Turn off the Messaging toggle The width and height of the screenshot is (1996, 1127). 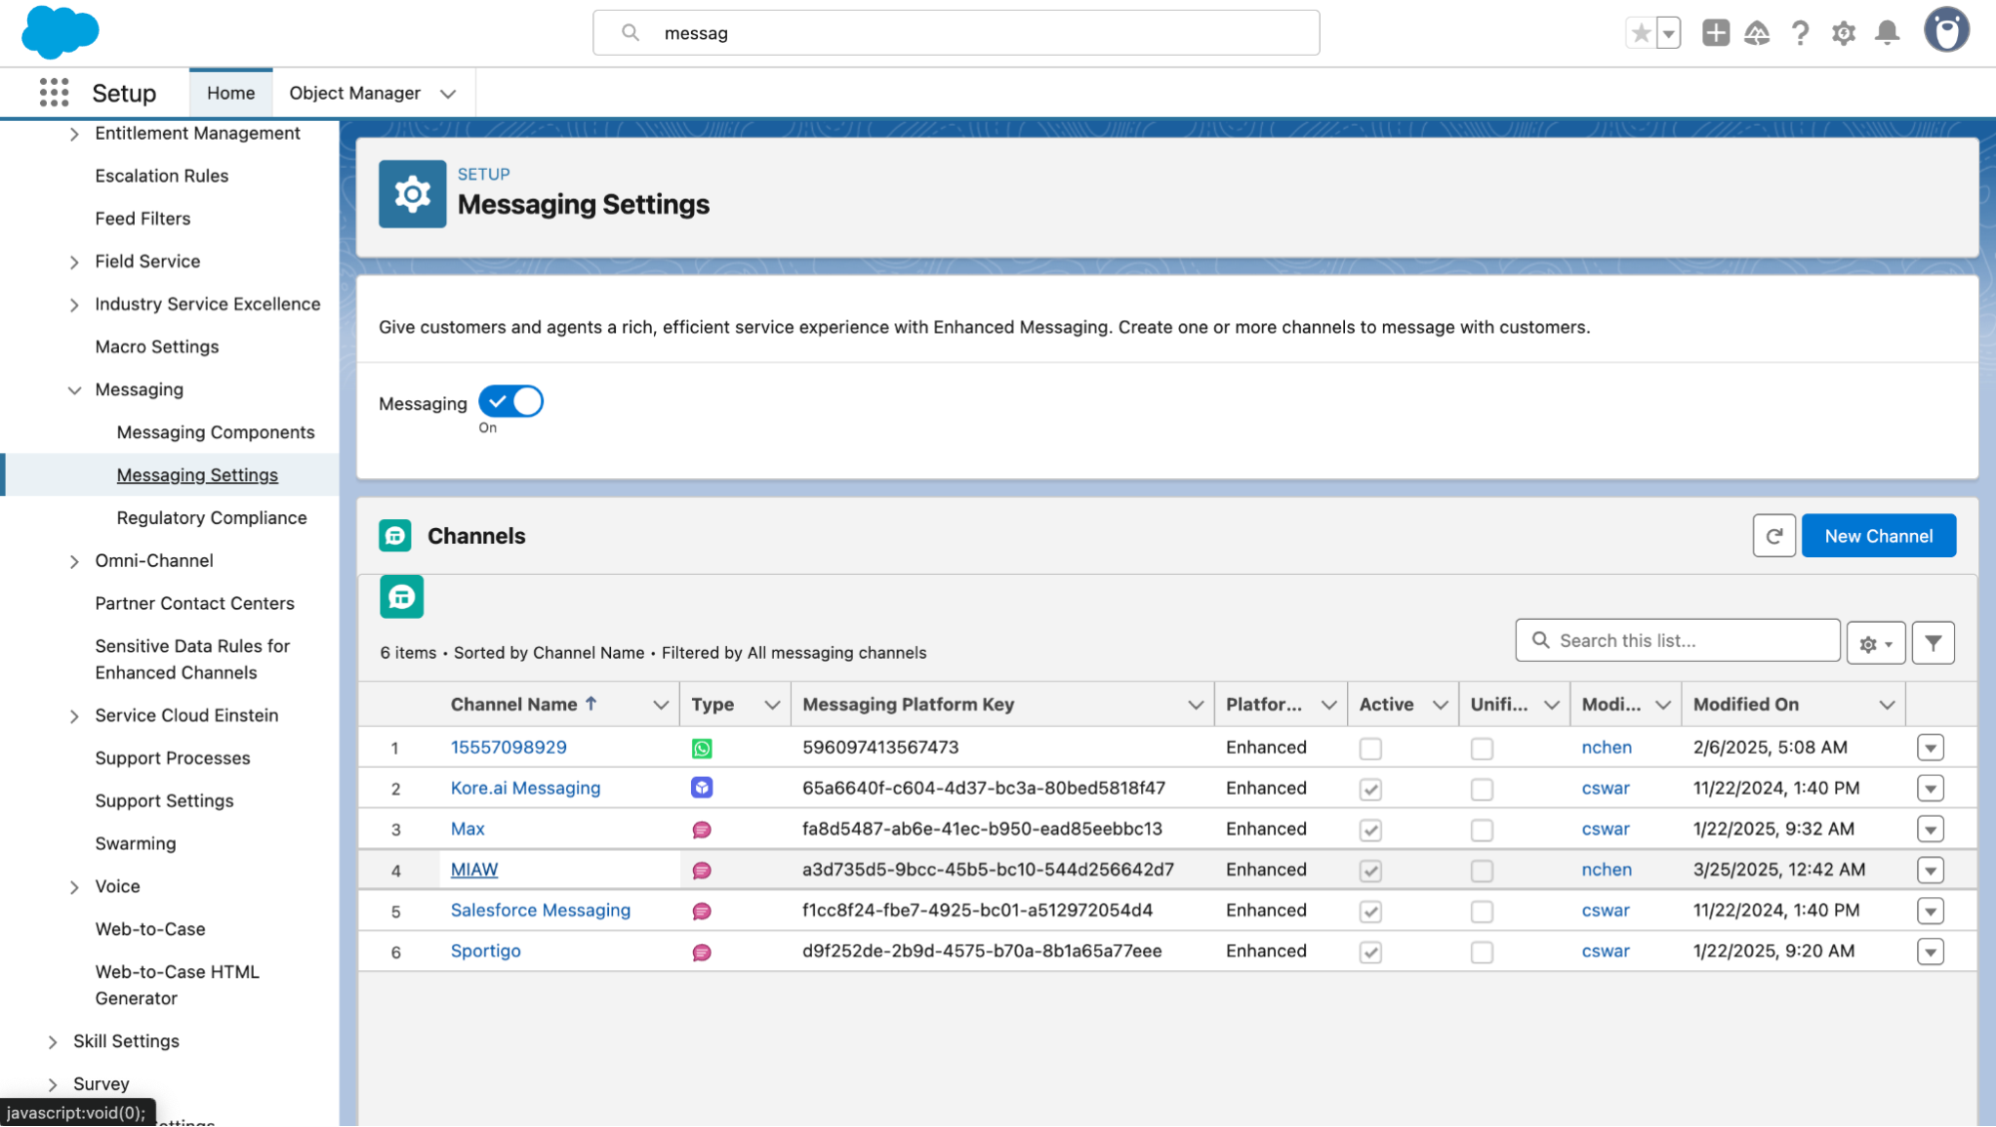[510, 401]
